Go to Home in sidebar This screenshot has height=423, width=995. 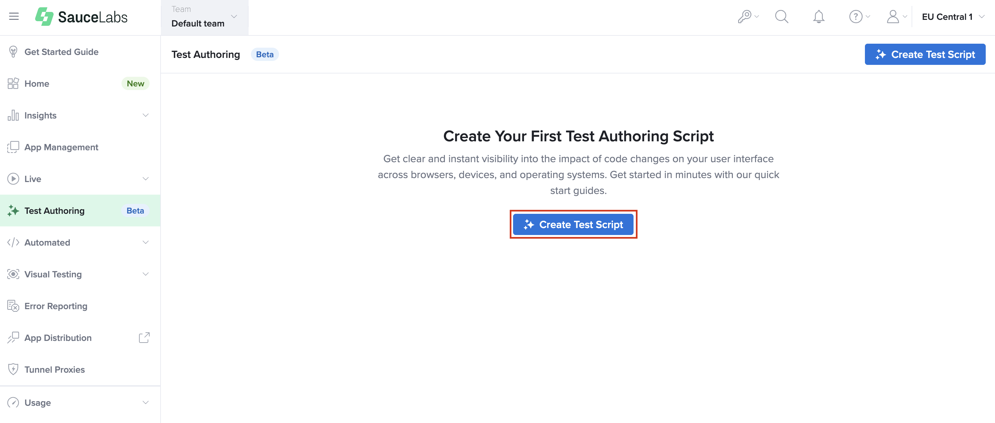(x=37, y=83)
